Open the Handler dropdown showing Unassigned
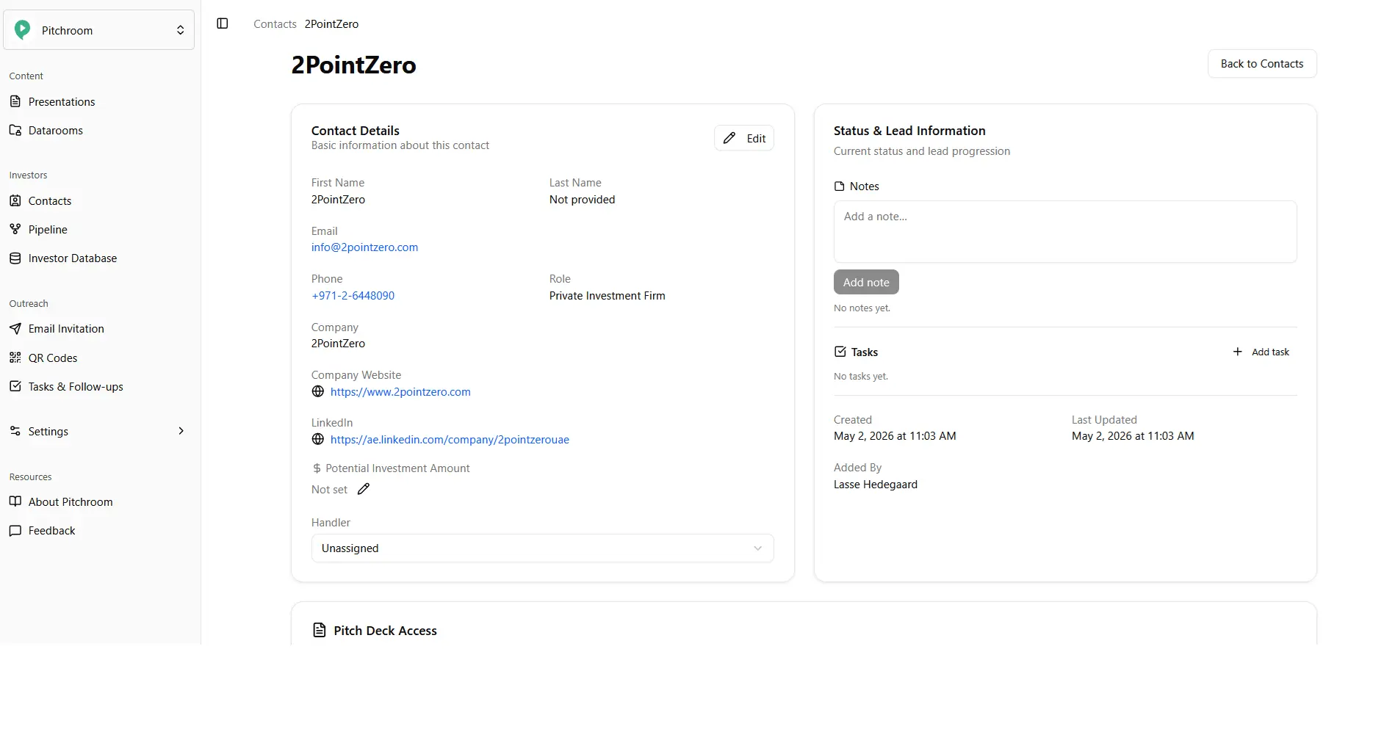The image size is (1395, 754). coord(542,548)
